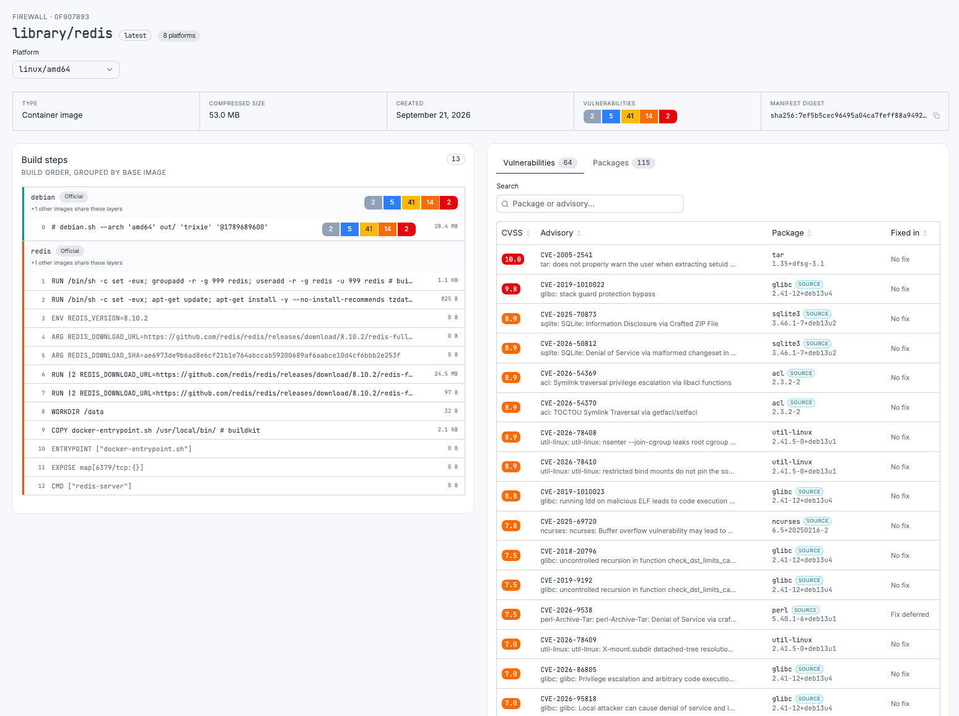Screen dimensions: 959x716
Task: Click SOURCE tag beside ncurses package
Action: [x=817, y=521]
